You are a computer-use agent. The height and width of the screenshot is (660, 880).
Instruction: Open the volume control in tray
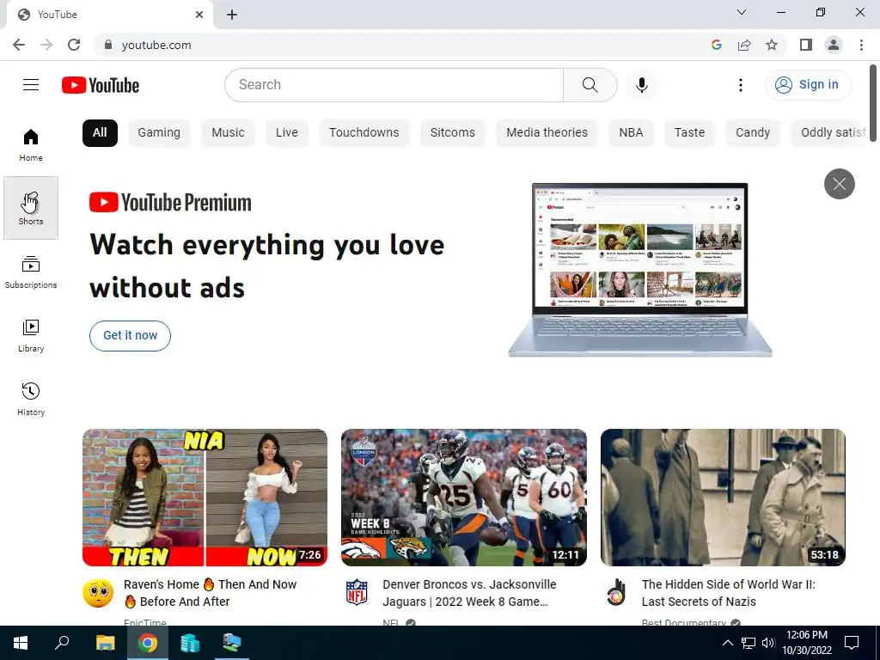[768, 643]
